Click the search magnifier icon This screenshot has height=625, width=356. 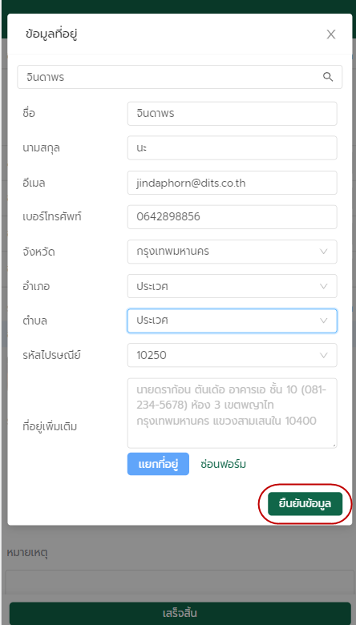tap(328, 77)
